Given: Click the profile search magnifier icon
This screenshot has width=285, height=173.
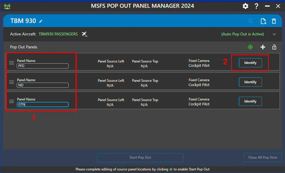Looking at the screenshot, I should point(251,21).
